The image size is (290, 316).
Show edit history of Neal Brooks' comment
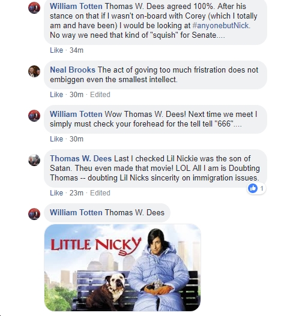(x=100, y=95)
